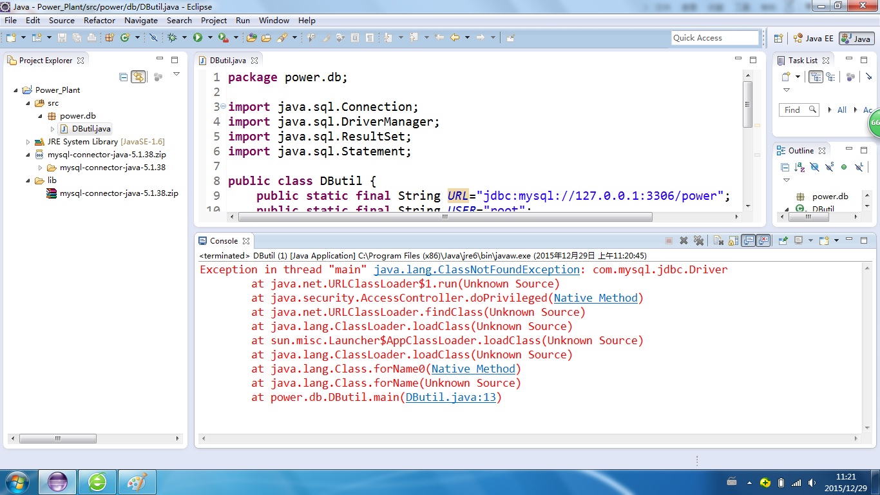Toggle Show Console When Standard Error Changes
880x495 pixels.
(763, 240)
